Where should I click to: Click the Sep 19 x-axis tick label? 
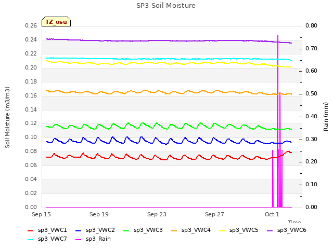[99, 214]
